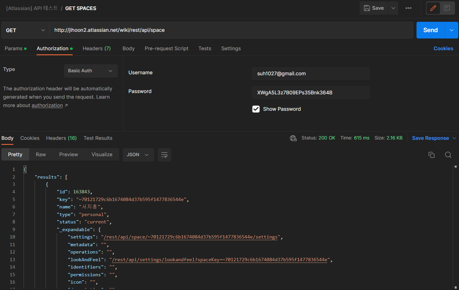Screen dimensions: 459x290
Task: Open the GET method dropdown
Action: pos(25,30)
